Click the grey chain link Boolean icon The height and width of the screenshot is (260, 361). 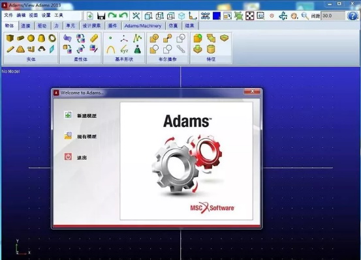[181, 49]
